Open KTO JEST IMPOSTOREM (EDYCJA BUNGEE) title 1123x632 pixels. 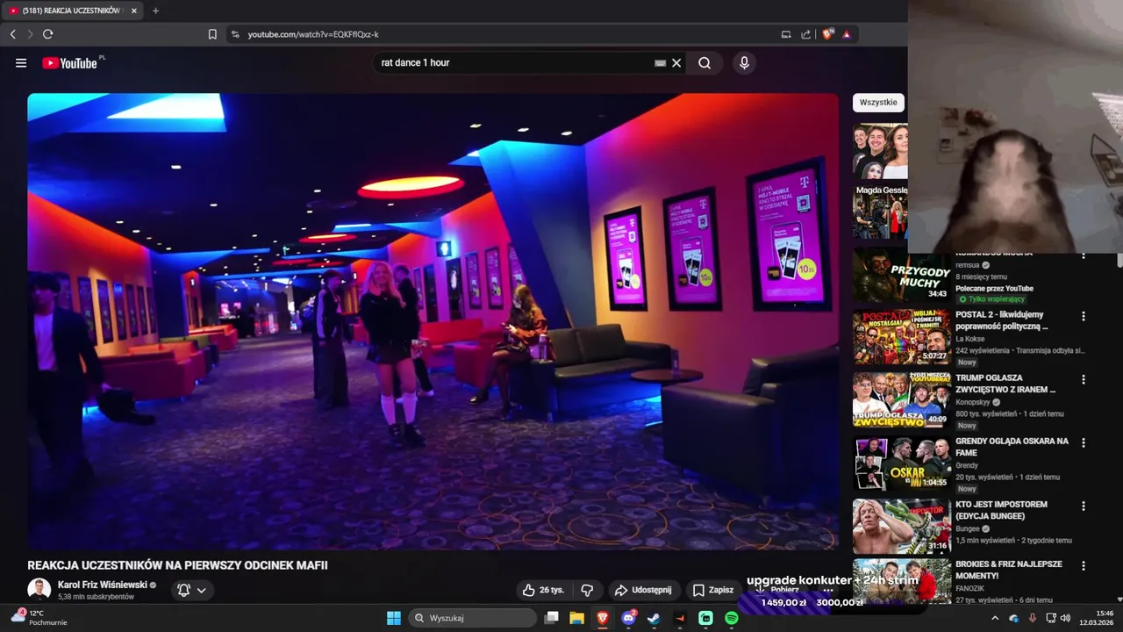1001,510
